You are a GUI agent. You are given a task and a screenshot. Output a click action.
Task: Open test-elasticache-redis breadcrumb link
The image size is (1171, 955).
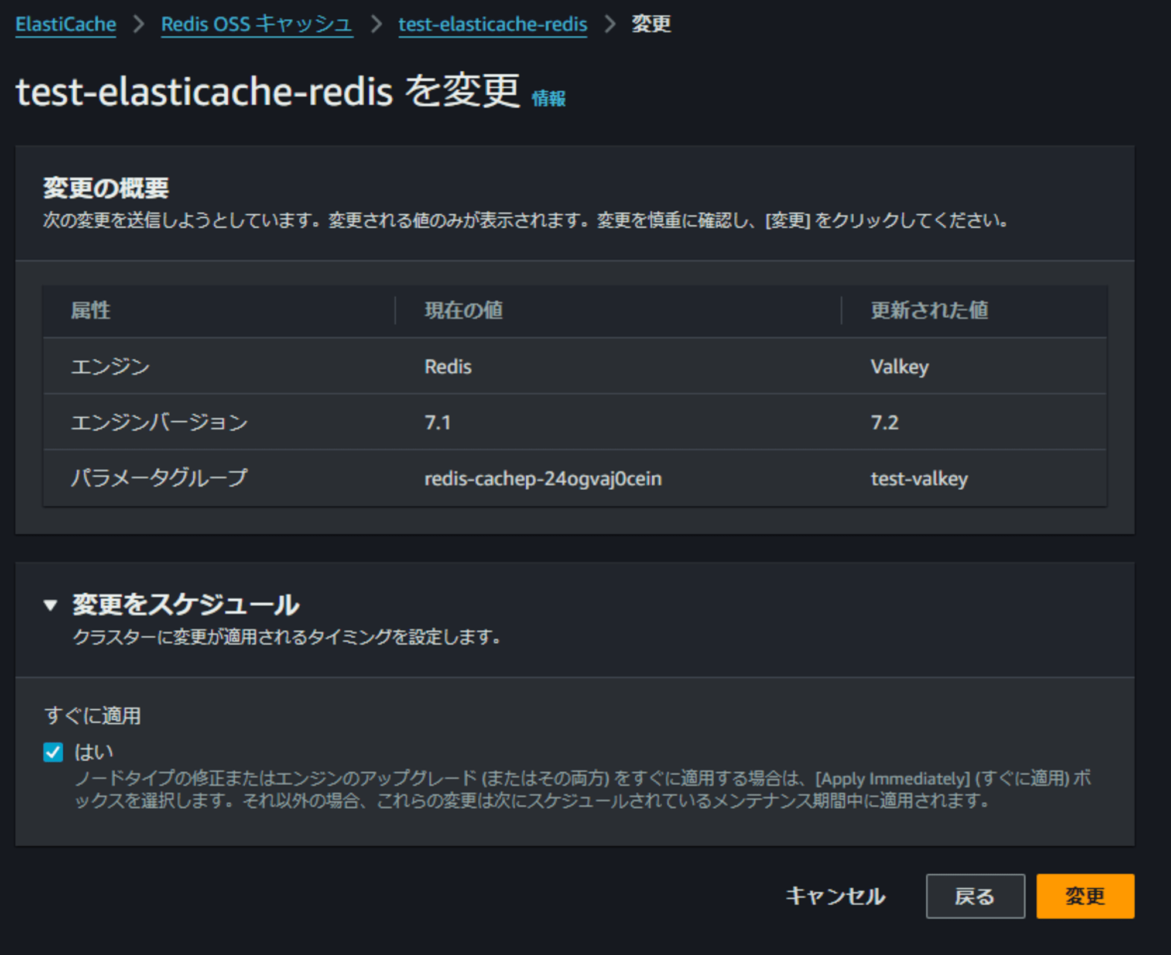coord(492,24)
